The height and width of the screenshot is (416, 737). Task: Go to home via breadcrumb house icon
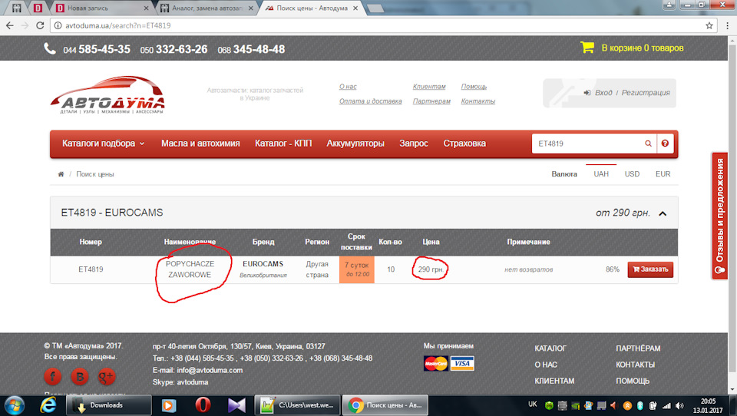pos(61,174)
